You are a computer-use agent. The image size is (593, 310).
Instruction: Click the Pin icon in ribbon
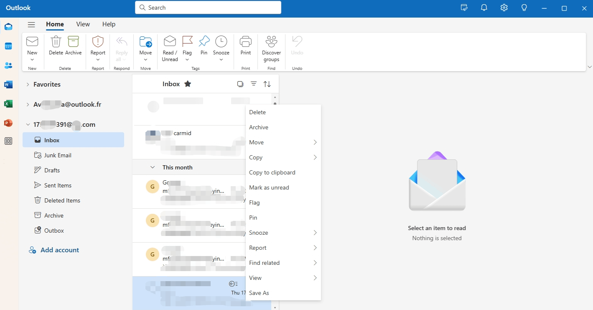(x=204, y=41)
